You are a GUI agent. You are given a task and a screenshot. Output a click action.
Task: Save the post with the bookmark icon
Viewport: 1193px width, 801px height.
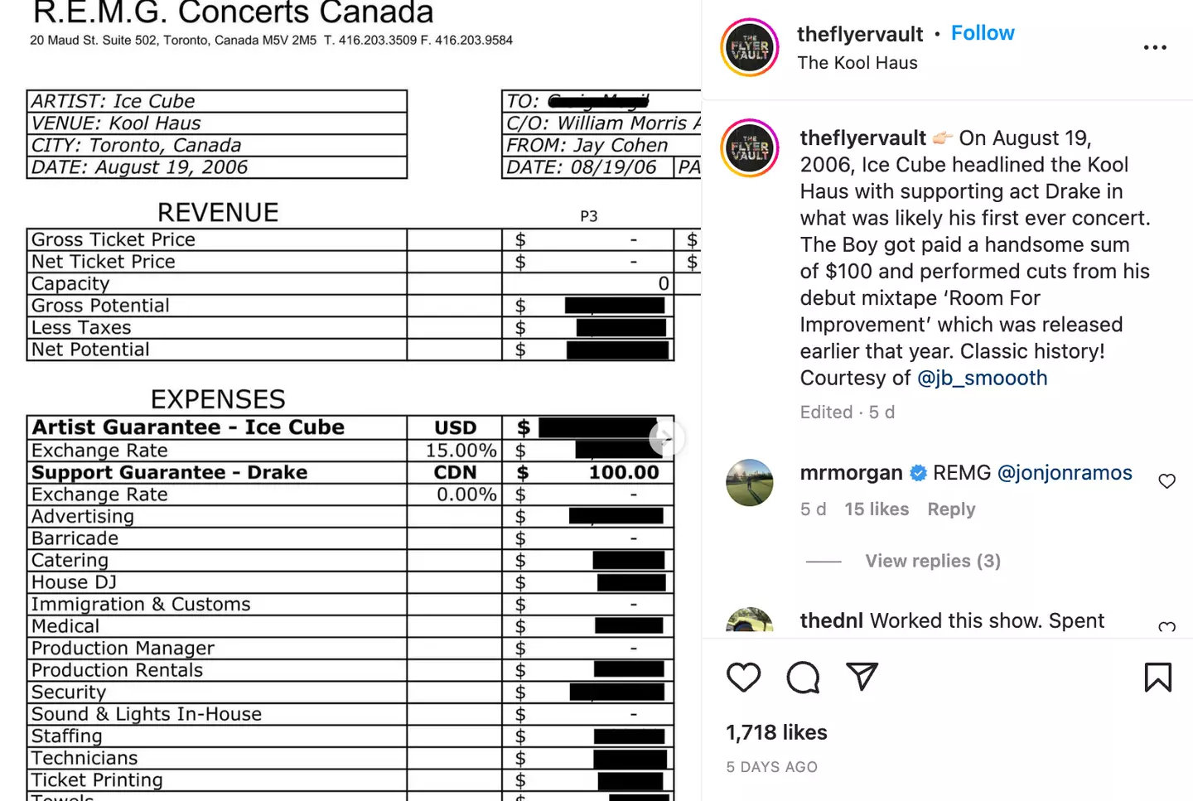click(1157, 677)
